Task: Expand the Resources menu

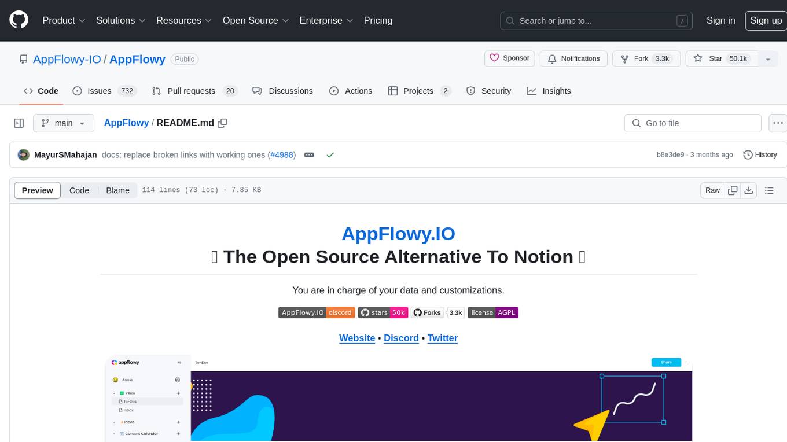Action: tap(184, 20)
